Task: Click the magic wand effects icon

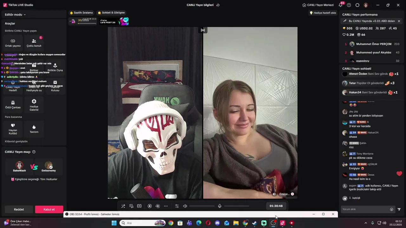Action: [123, 206]
